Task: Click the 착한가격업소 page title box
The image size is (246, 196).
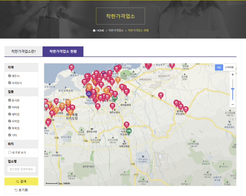Action: click(120, 16)
